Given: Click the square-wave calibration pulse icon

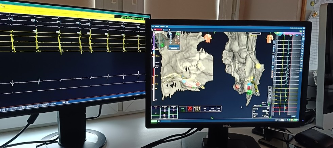Looking at the screenshot, I should [x=20, y=108].
